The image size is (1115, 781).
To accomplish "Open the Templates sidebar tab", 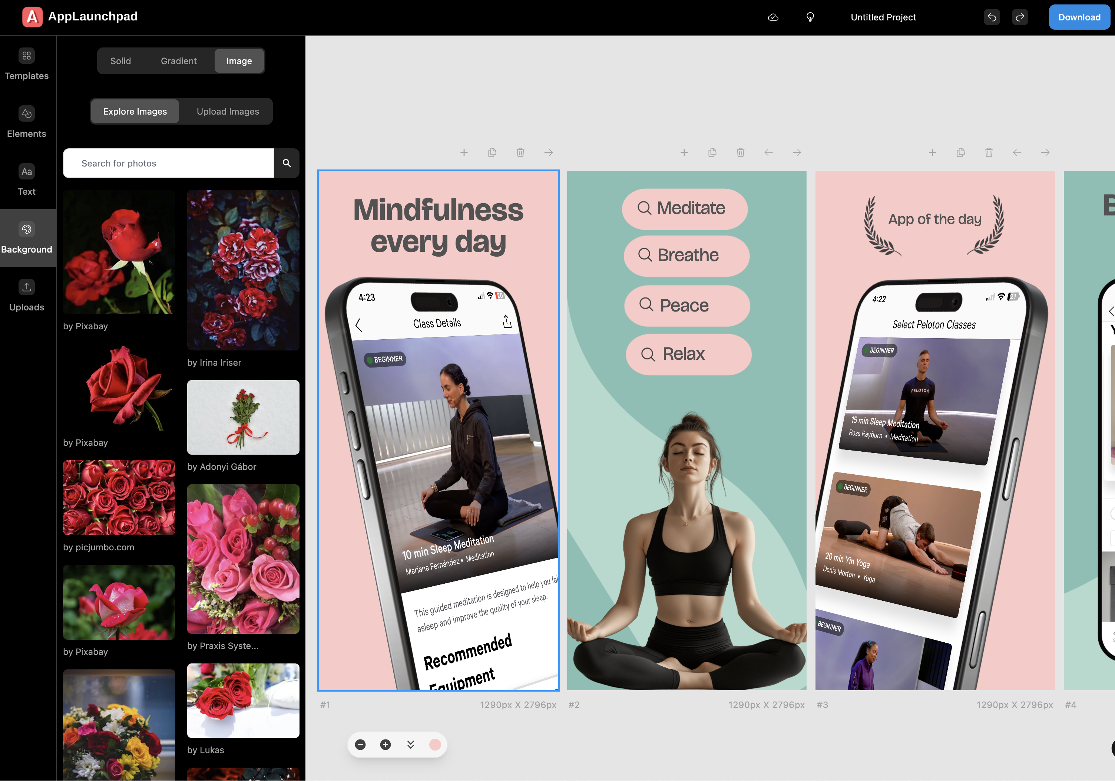I will 27,65.
